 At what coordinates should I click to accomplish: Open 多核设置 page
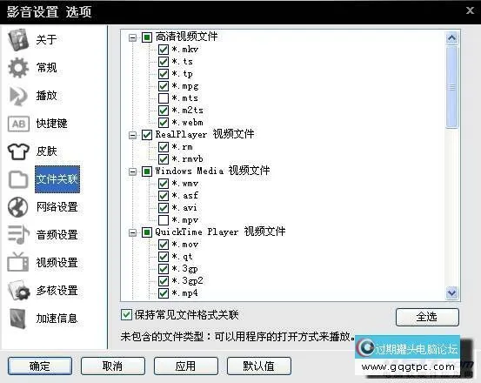click(x=57, y=291)
